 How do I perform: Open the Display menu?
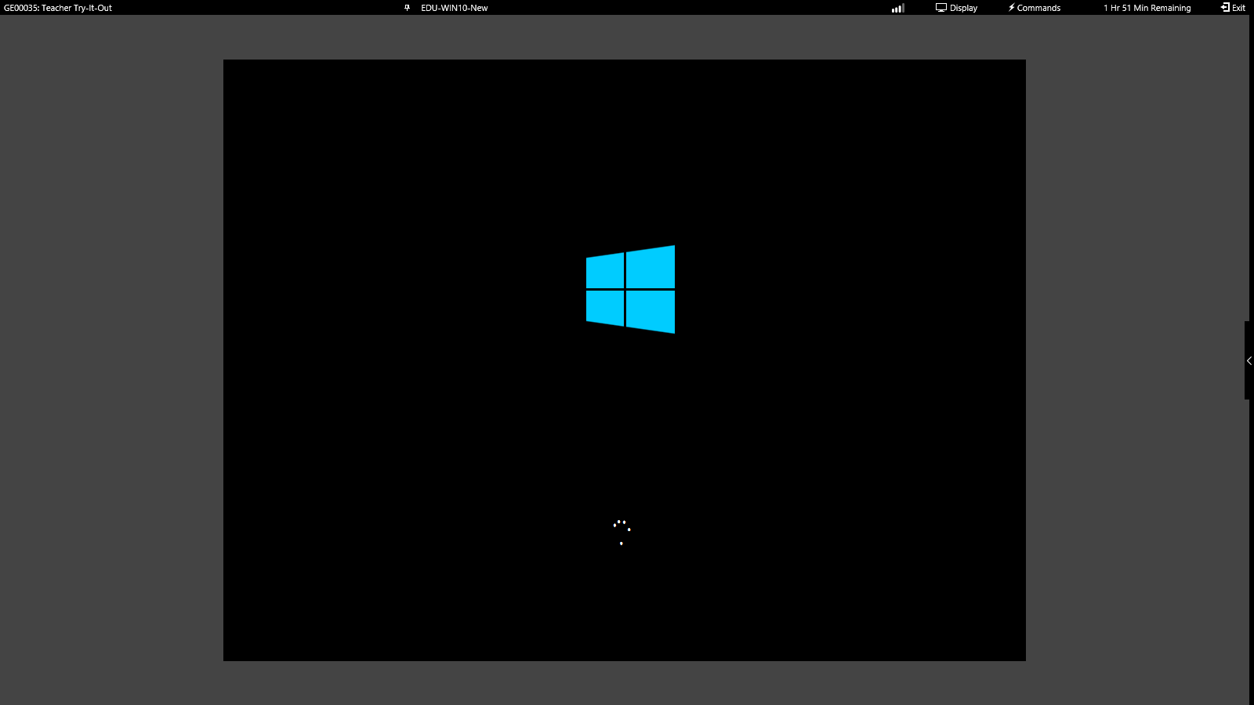pyautogui.click(x=956, y=8)
